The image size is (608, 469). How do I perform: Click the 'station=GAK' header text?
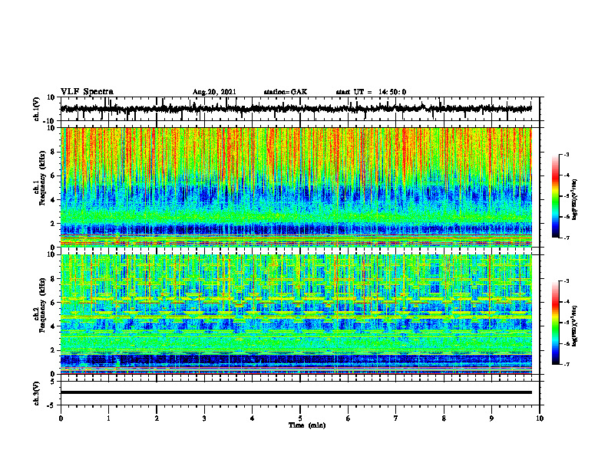(286, 92)
